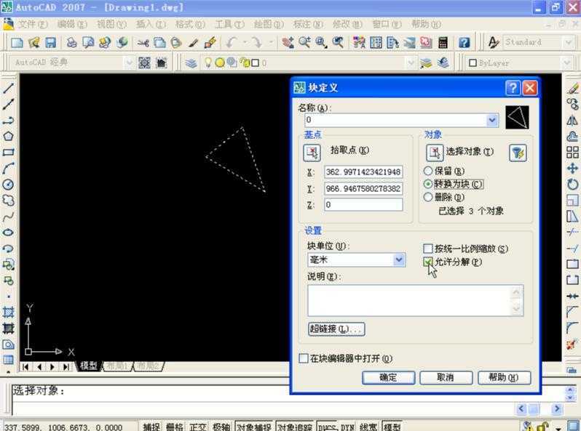Click the X coordinate input field
This screenshot has width=581, height=431.
click(363, 172)
